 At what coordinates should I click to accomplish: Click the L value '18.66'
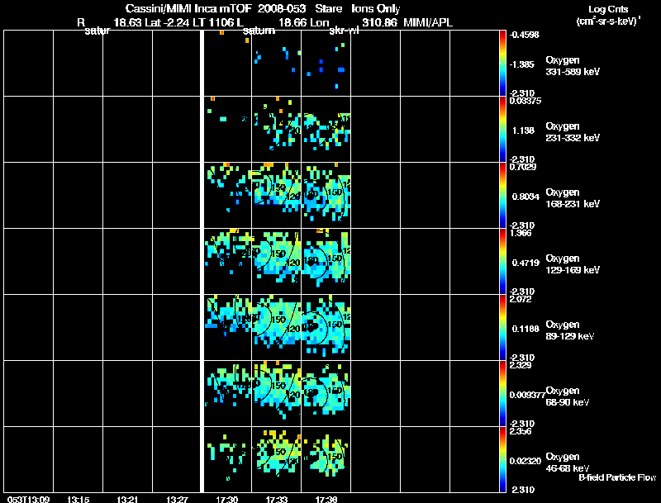(292, 23)
